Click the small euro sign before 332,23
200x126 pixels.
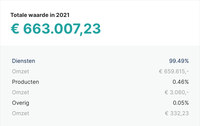(x=167, y=113)
